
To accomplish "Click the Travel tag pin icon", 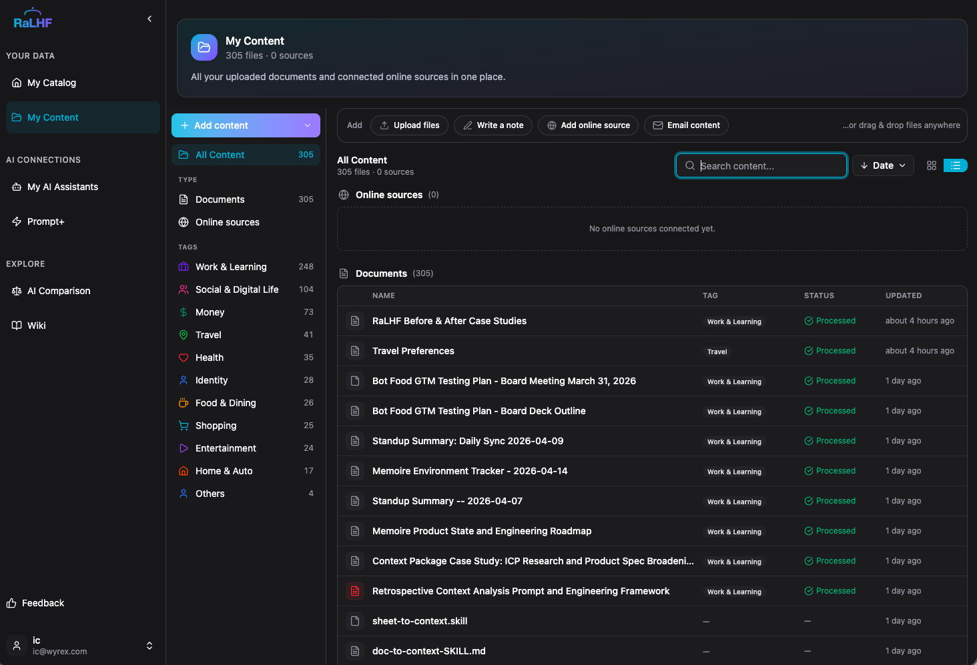I will [184, 335].
